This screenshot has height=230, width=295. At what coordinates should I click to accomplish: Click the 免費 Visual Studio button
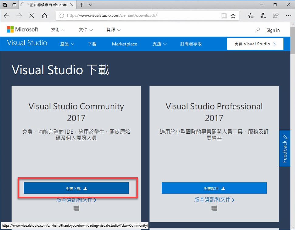(x=255, y=44)
